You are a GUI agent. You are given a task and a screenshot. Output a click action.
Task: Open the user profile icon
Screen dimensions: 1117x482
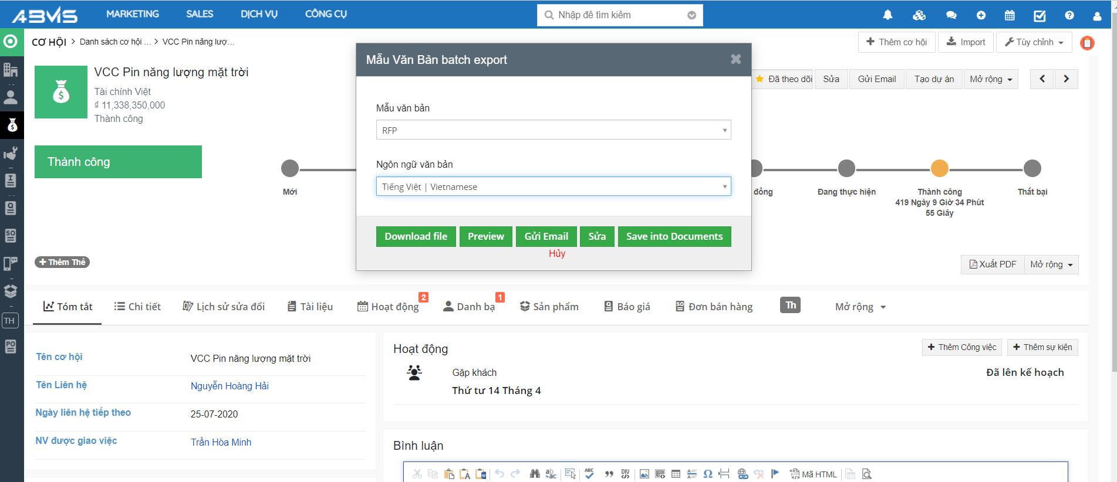1096,16
